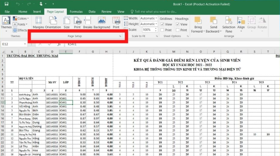This screenshot has width=280, height=156.
Task: Open the Name Box dropdown arrow
Action: click(25, 44)
